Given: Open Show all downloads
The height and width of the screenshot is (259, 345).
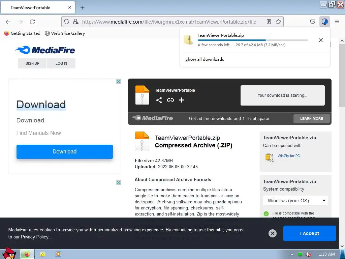Looking at the screenshot, I should [x=205, y=59].
